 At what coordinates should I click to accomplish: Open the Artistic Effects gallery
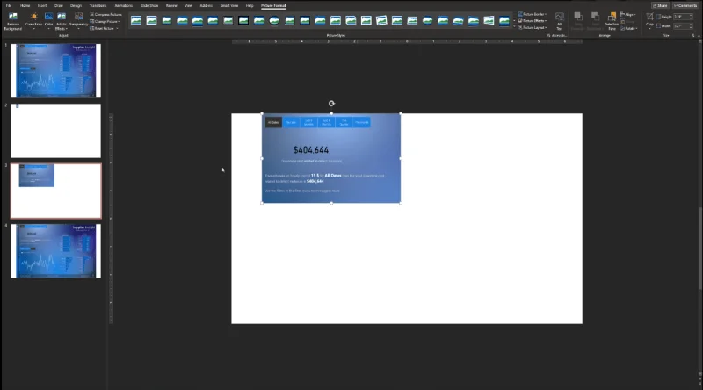pyautogui.click(x=62, y=21)
